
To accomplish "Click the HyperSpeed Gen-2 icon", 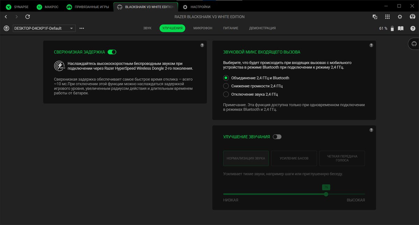I will pyautogui.click(x=59, y=66).
